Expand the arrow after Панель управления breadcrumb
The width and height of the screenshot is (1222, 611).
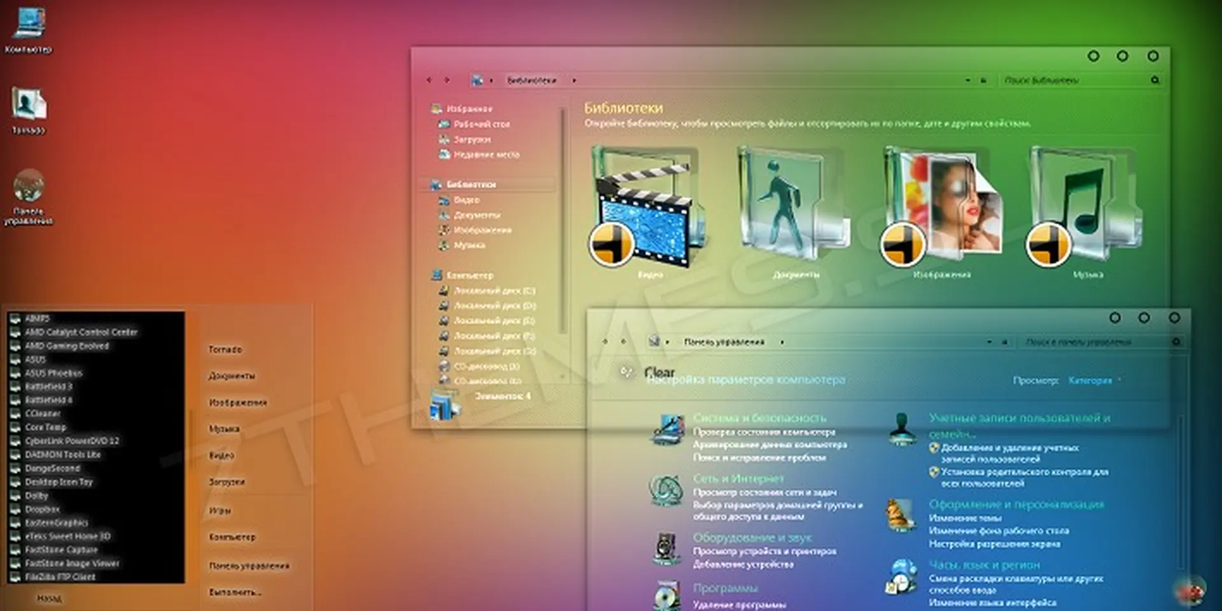pyautogui.click(x=782, y=342)
